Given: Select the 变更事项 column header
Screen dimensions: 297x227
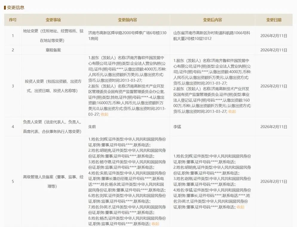Looking at the screenshot, I should tap(53, 20).
